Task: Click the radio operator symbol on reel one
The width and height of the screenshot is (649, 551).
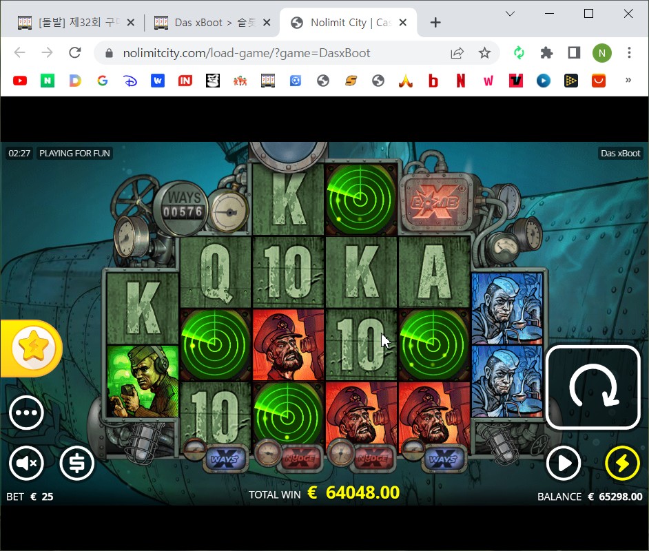Action: point(143,381)
